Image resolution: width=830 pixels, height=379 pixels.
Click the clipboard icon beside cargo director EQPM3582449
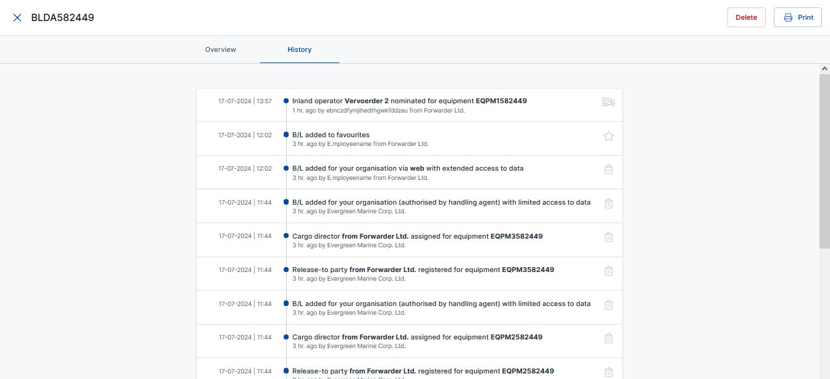608,237
